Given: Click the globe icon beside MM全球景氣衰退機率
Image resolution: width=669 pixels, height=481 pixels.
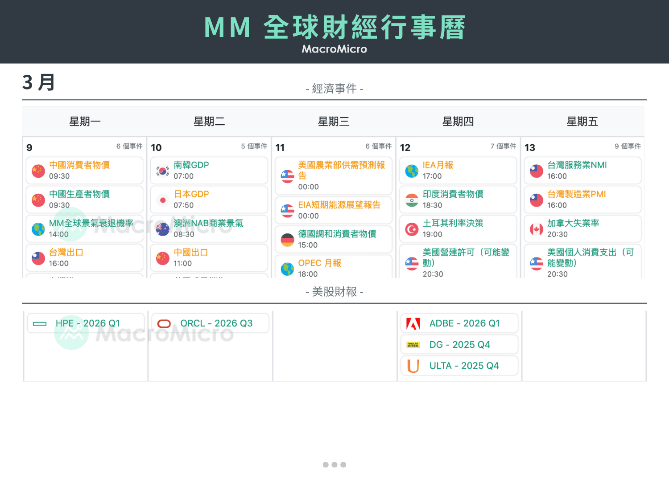Looking at the screenshot, I should (x=38, y=229).
